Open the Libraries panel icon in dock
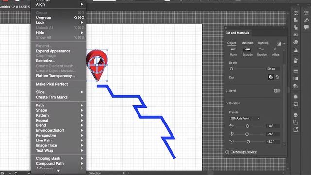Viewport: 311px width, 175px height. (x=306, y=20)
